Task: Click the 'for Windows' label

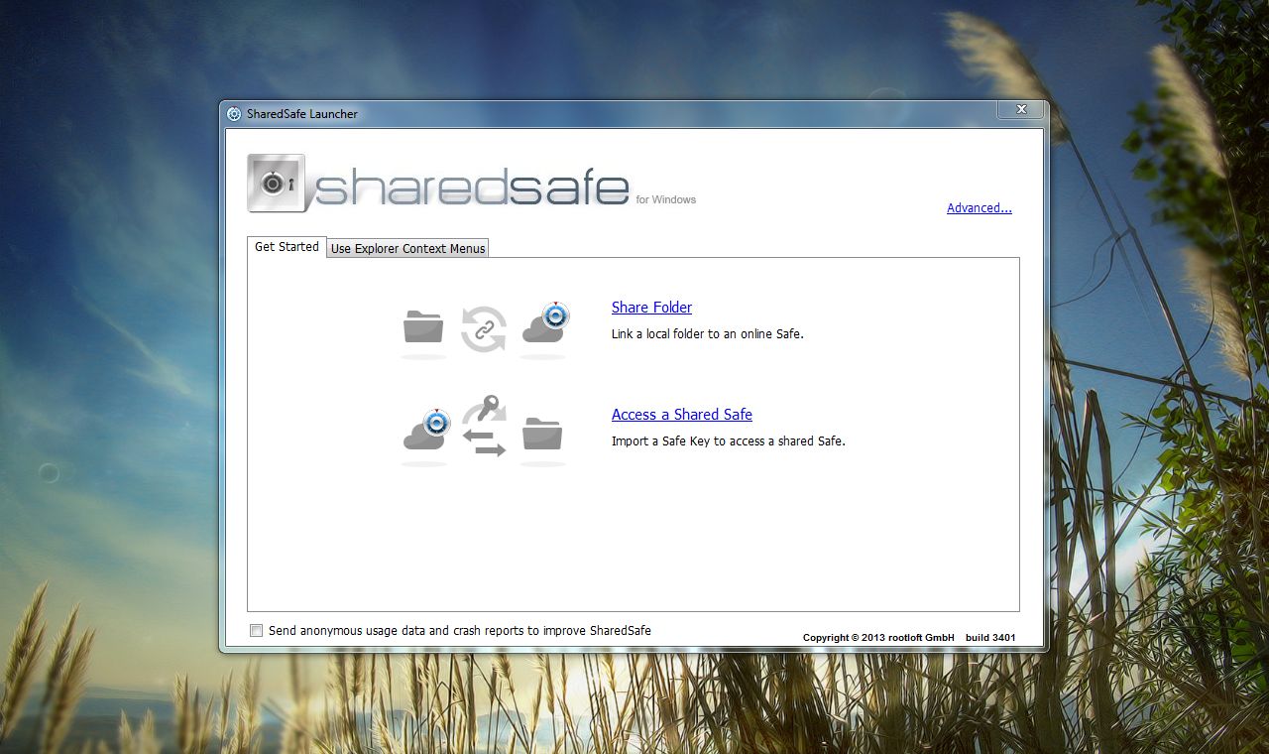Action: tap(666, 199)
